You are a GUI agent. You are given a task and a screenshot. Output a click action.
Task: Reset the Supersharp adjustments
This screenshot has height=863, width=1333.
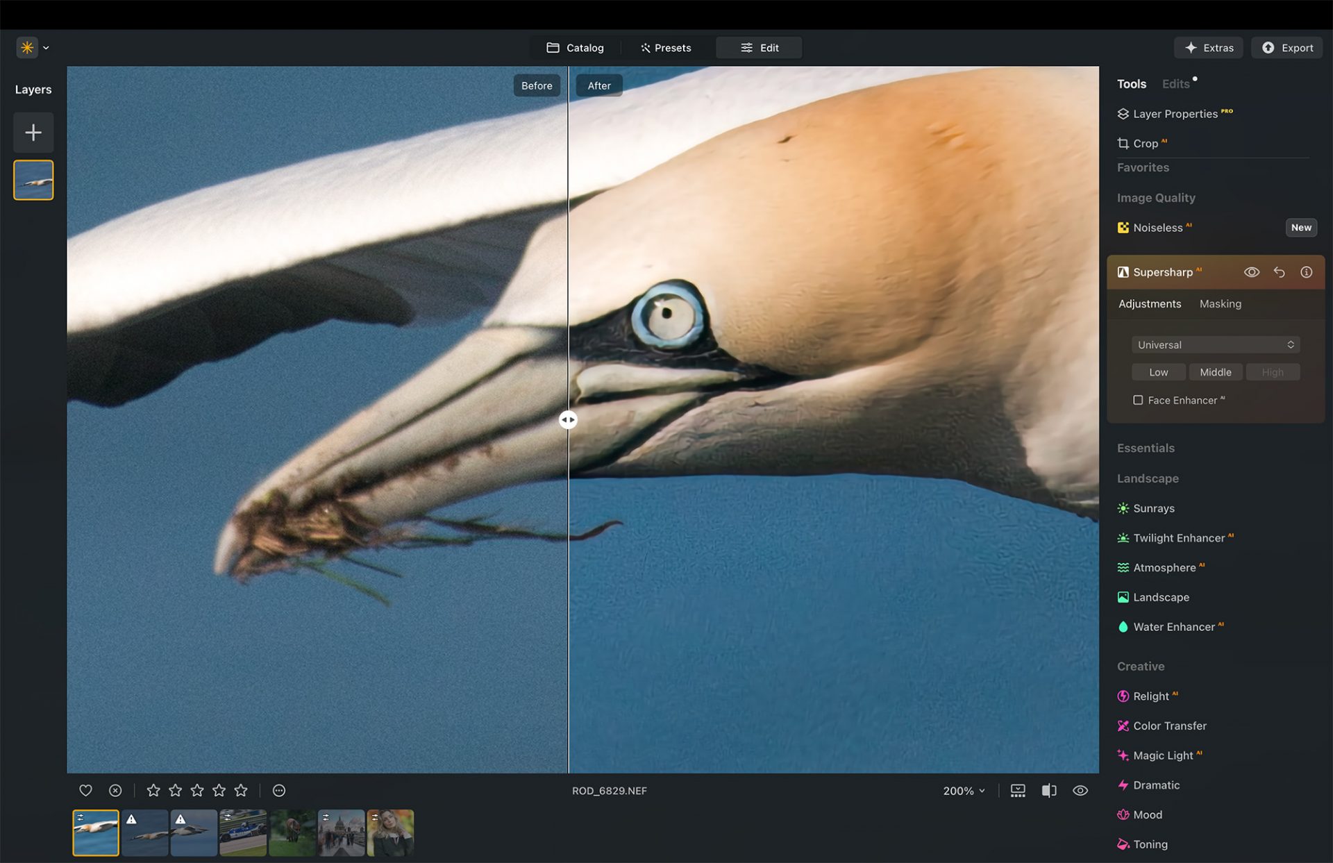pyautogui.click(x=1280, y=272)
